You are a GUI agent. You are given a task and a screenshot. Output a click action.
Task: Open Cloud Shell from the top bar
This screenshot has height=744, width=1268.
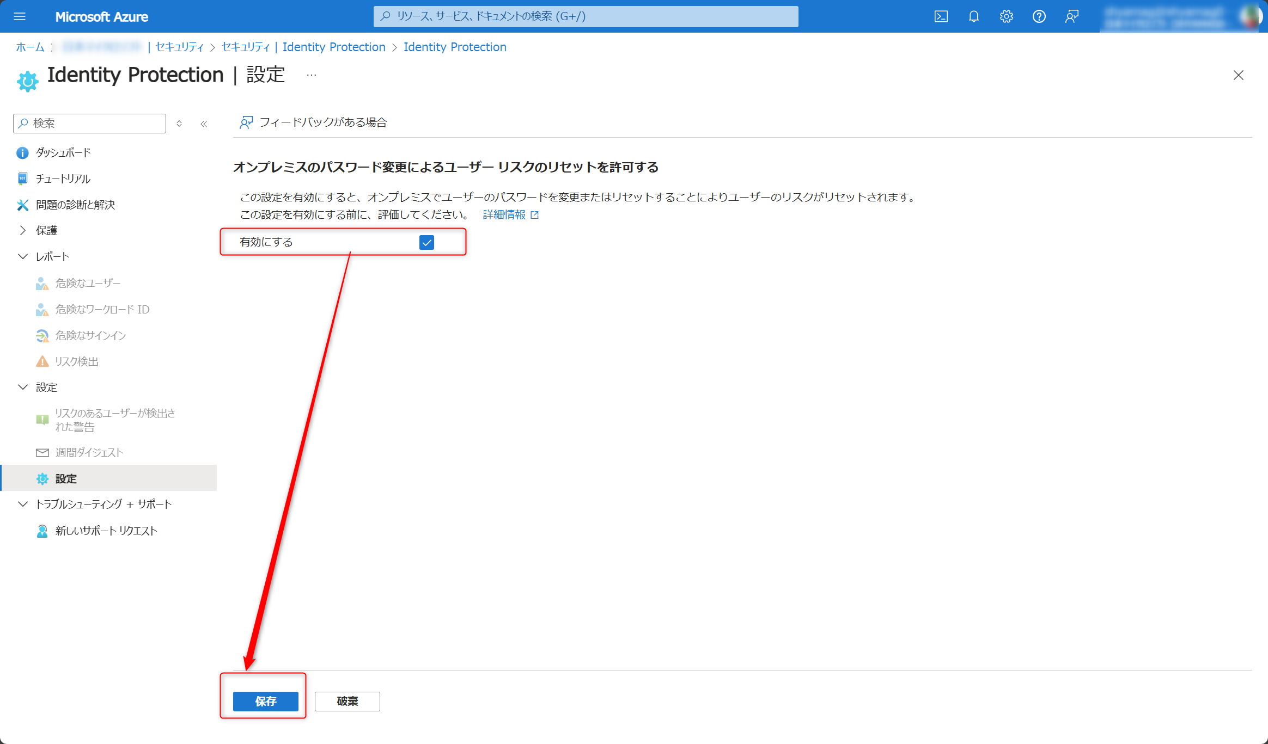(941, 16)
